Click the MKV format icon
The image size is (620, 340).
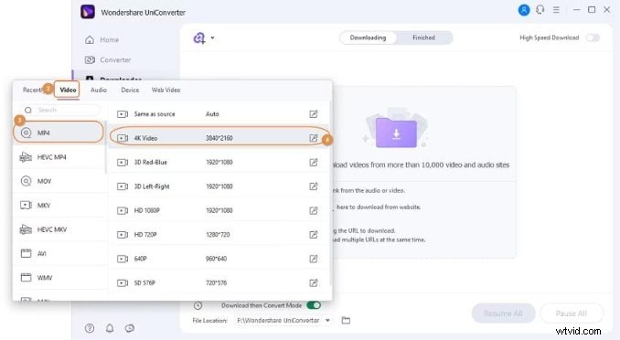click(x=27, y=205)
